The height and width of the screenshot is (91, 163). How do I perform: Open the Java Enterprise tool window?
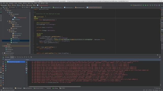(x=28, y=88)
